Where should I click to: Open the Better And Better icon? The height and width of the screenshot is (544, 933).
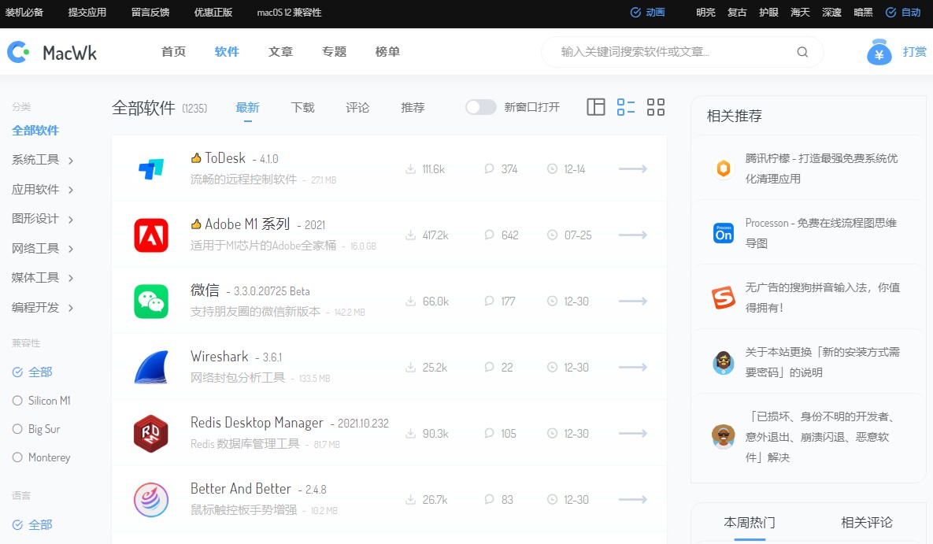pos(151,499)
